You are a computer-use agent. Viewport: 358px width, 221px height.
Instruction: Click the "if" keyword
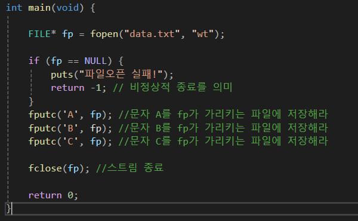click(34, 61)
